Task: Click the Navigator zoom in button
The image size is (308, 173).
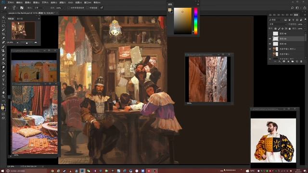Action: point(36,42)
